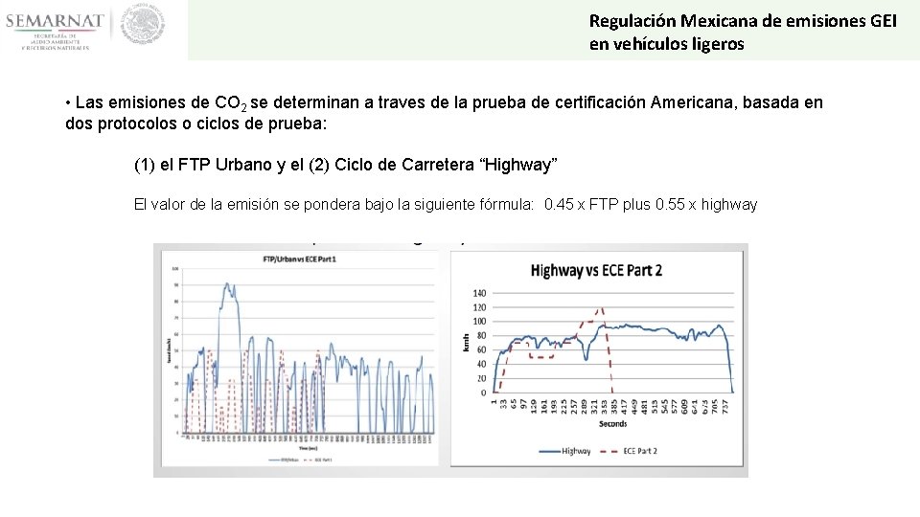Click the 140 value on the y-axis

click(479, 293)
